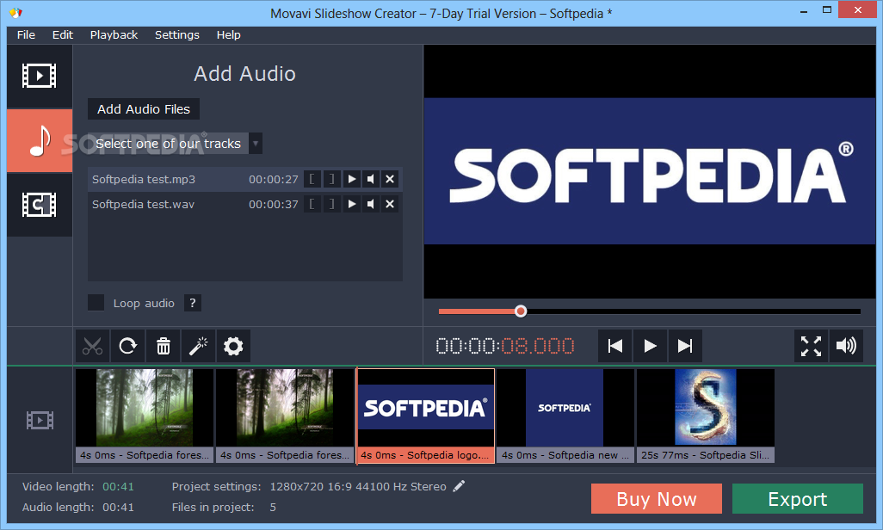883x530 pixels.
Task: Open the File menu
Action: tap(26, 35)
